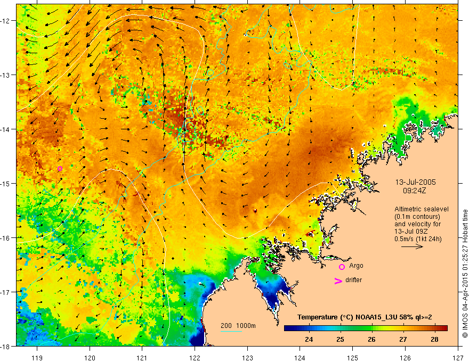Viewport: 469px width, 362px height.
Task: Click the color bar value 24
Action: (x=309, y=339)
